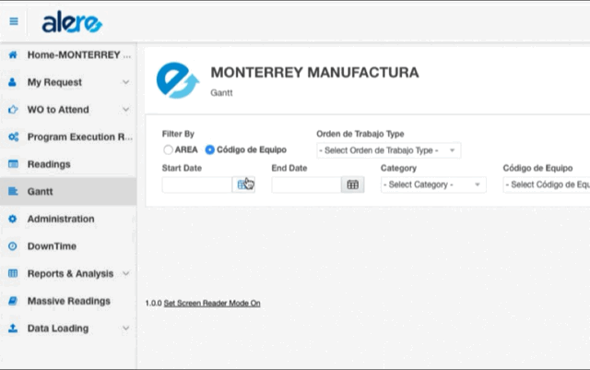Viewport: 590px width, 370px height.
Task: Open the Select Category dropdown
Action: [433, 185]
